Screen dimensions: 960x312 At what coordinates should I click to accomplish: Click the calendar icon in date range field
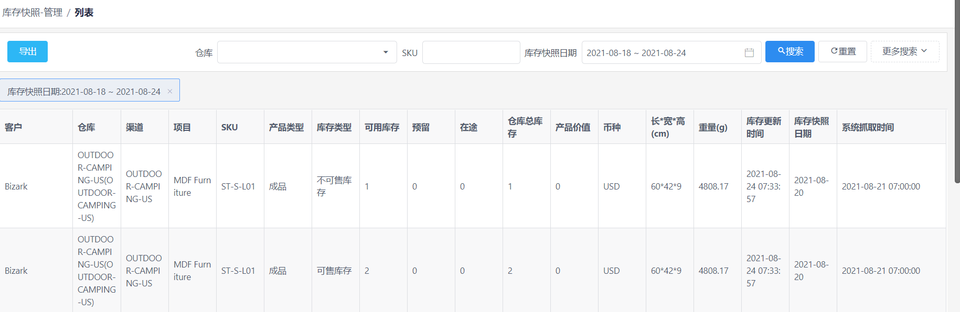click(x=749, y=52)
